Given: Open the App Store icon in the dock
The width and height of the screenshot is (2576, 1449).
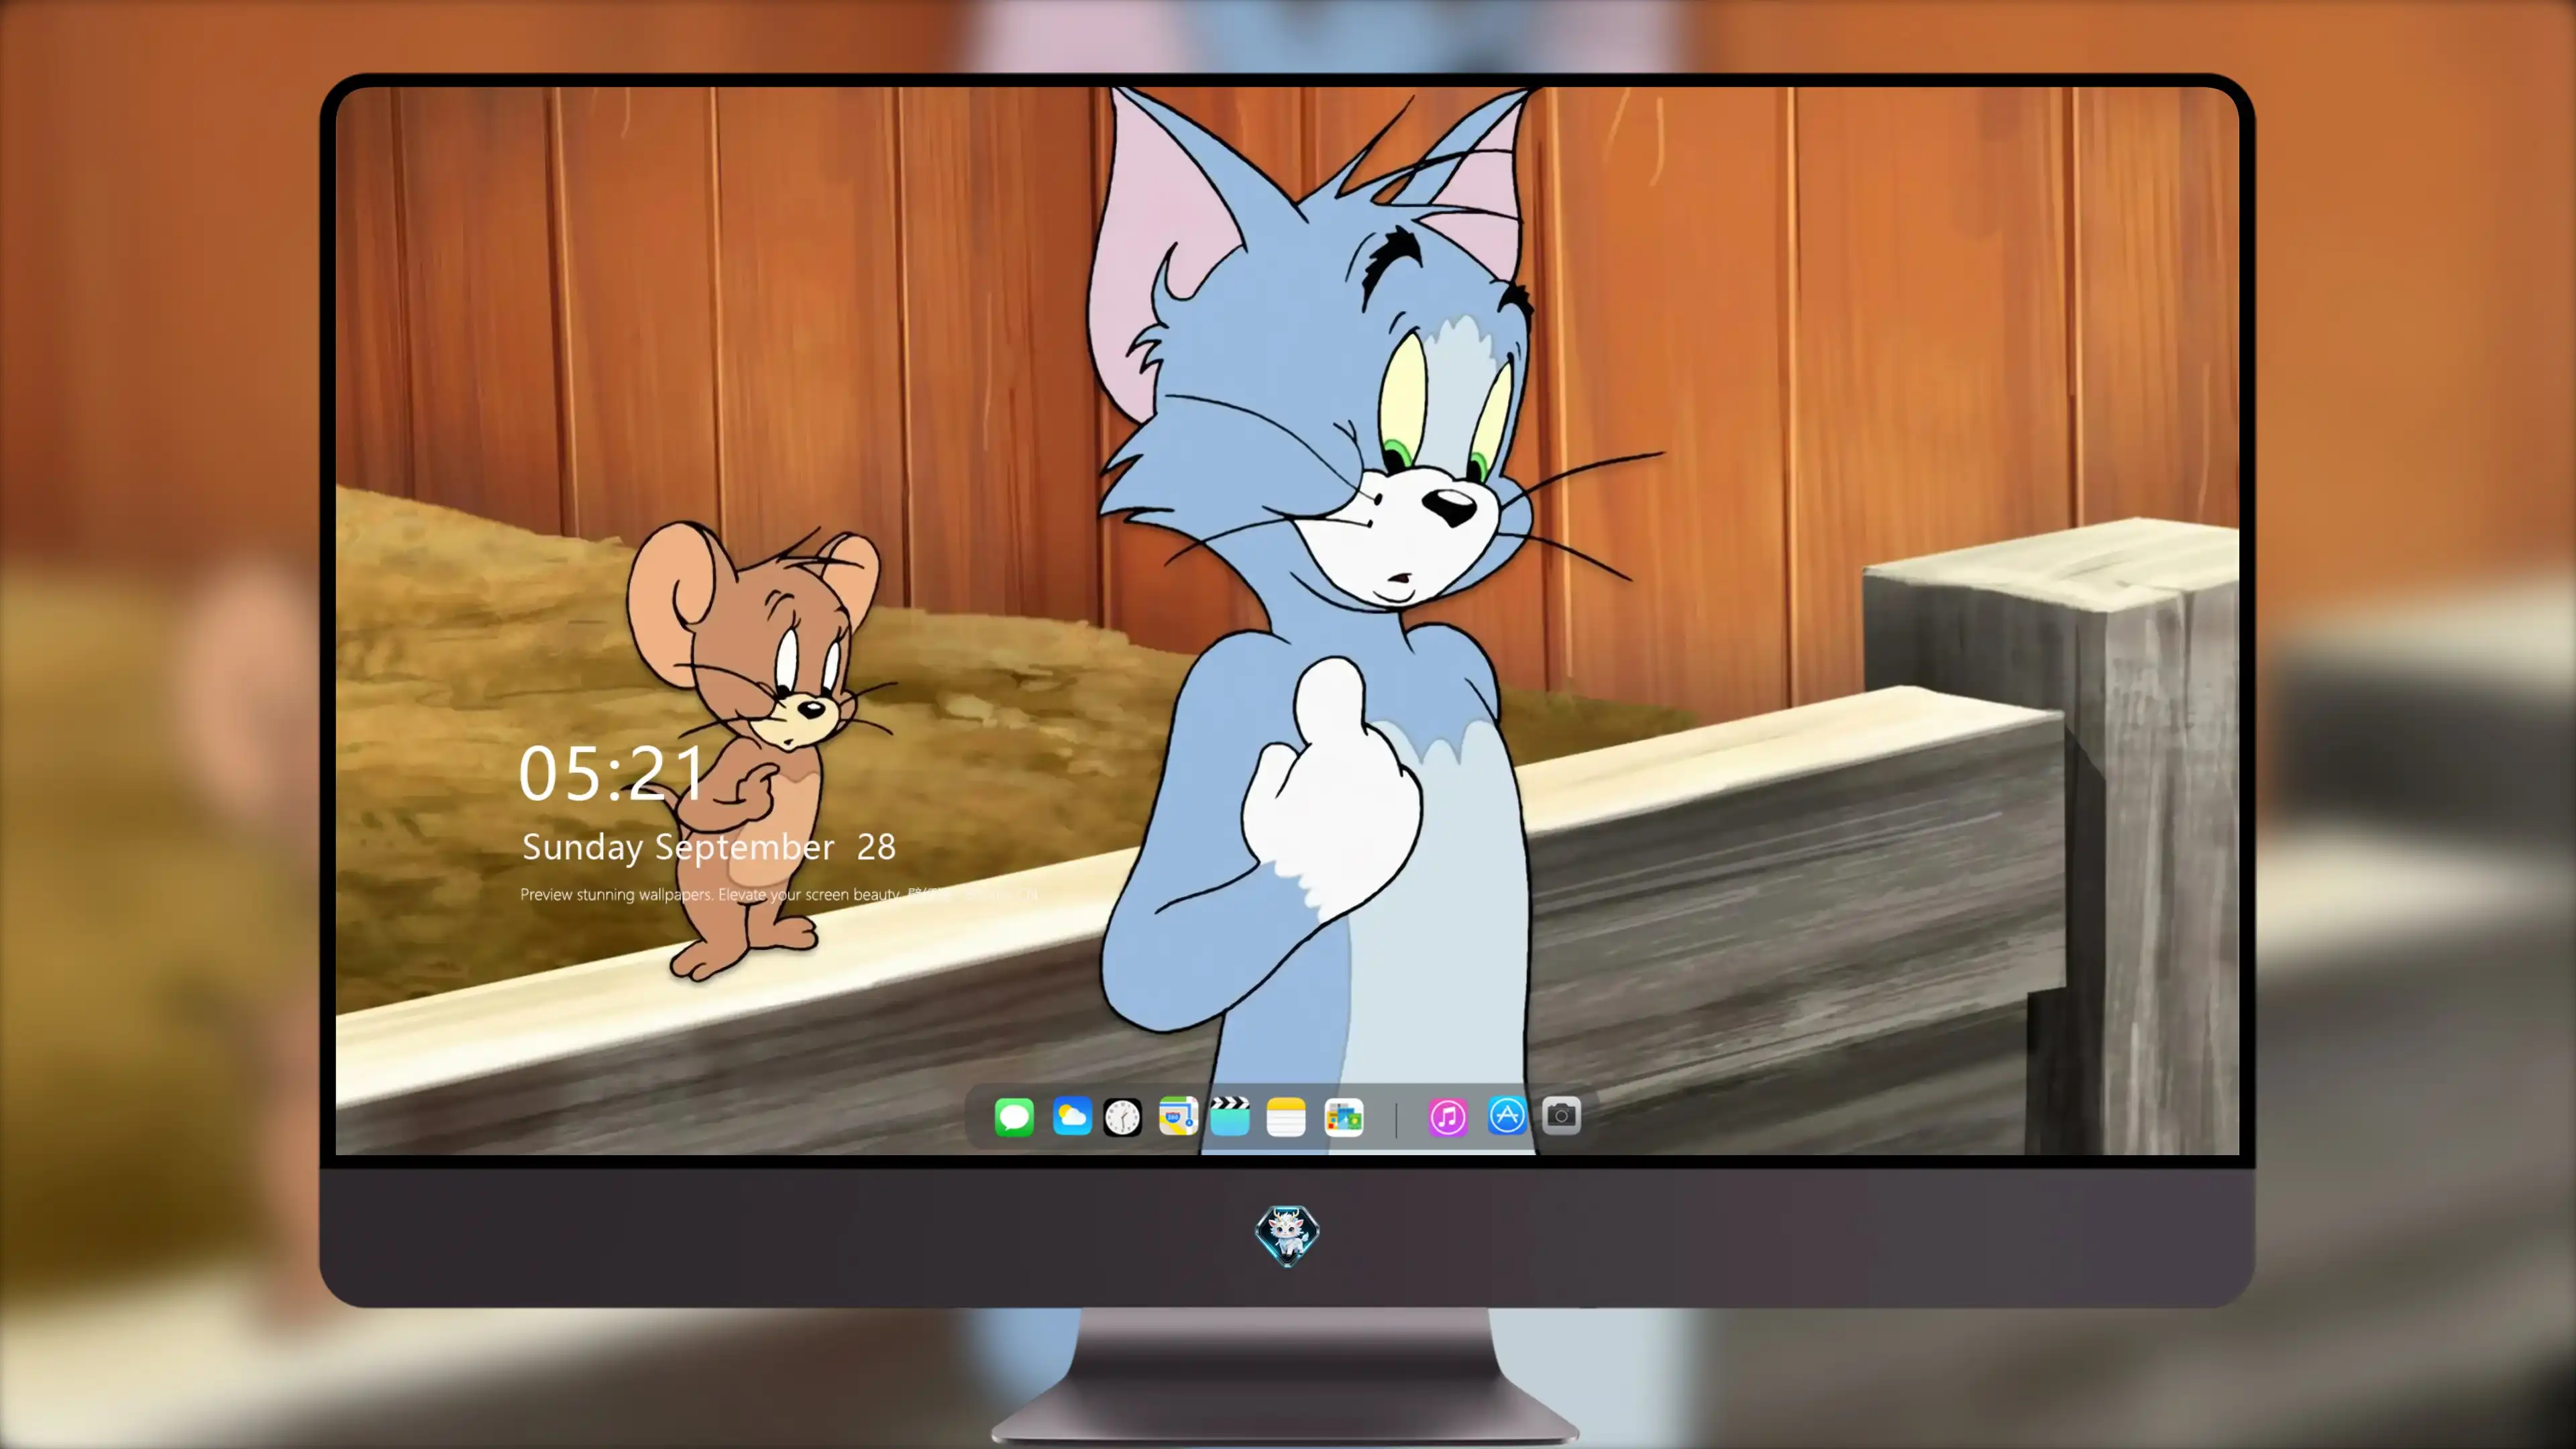Looking at the screenshot, I should pos(1507,1115).
